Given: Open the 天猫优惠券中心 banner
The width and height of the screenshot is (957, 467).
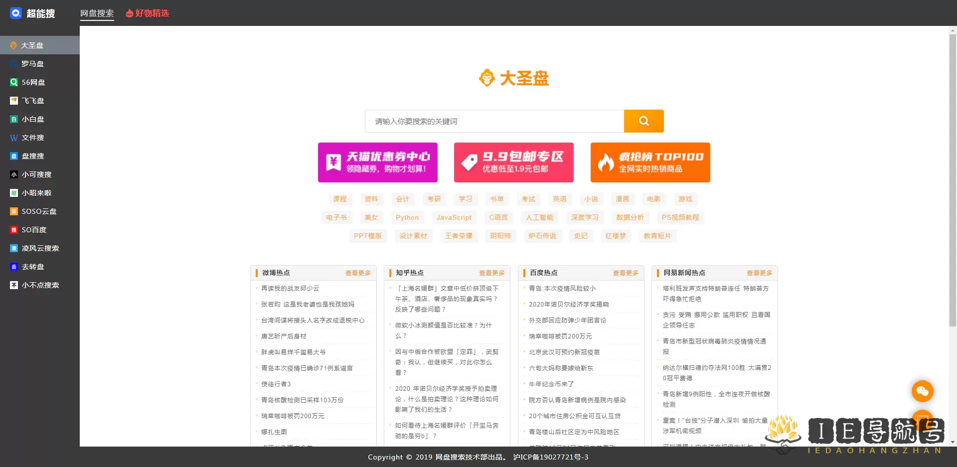Looking at the screenshot, I should 378,162.
